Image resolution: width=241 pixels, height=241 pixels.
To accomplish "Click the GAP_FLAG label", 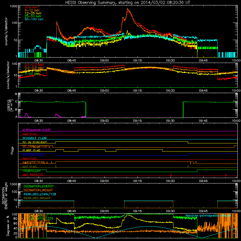I will pos(30,134).
